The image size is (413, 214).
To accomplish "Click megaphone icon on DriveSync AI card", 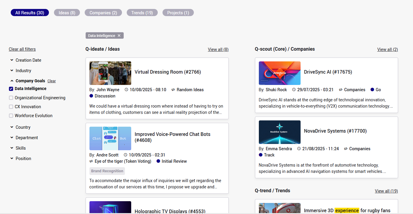I will pos(341,90).
